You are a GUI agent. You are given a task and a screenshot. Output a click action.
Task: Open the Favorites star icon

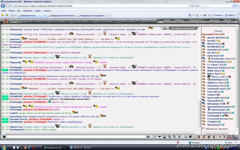click(2, 15)
